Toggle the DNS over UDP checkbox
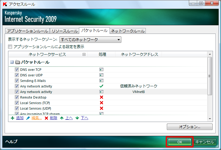This screenshot has width=221, height=150. coord(17,75)
